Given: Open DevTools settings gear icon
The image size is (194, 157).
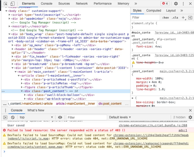Looking at the screenshot, I should pos(176,4).
